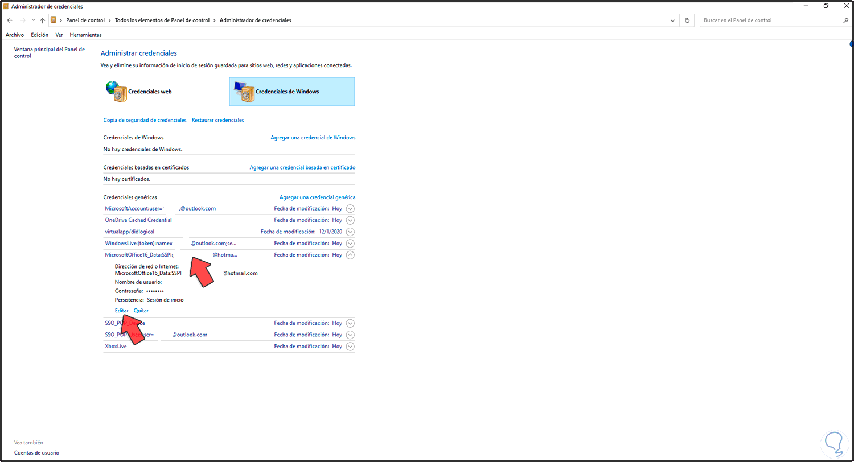
Task: Expand the XboxLive credential chevron
Action: pyautogui.click(x=350, y=346)
